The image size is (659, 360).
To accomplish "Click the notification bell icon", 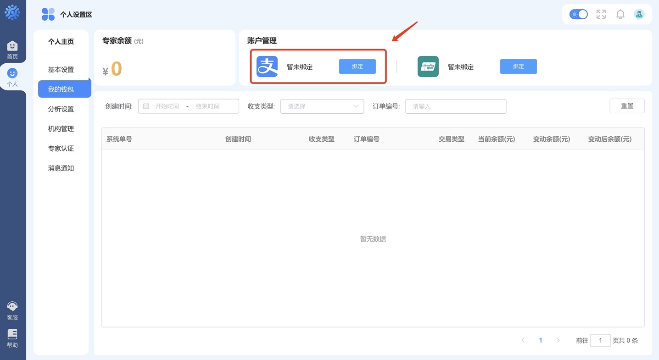I will pyautogui.click(x=620, y=14).
